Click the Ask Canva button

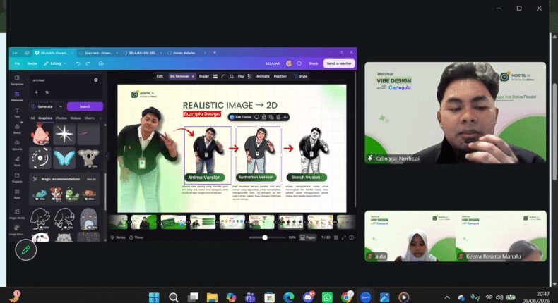coord(241,117)
